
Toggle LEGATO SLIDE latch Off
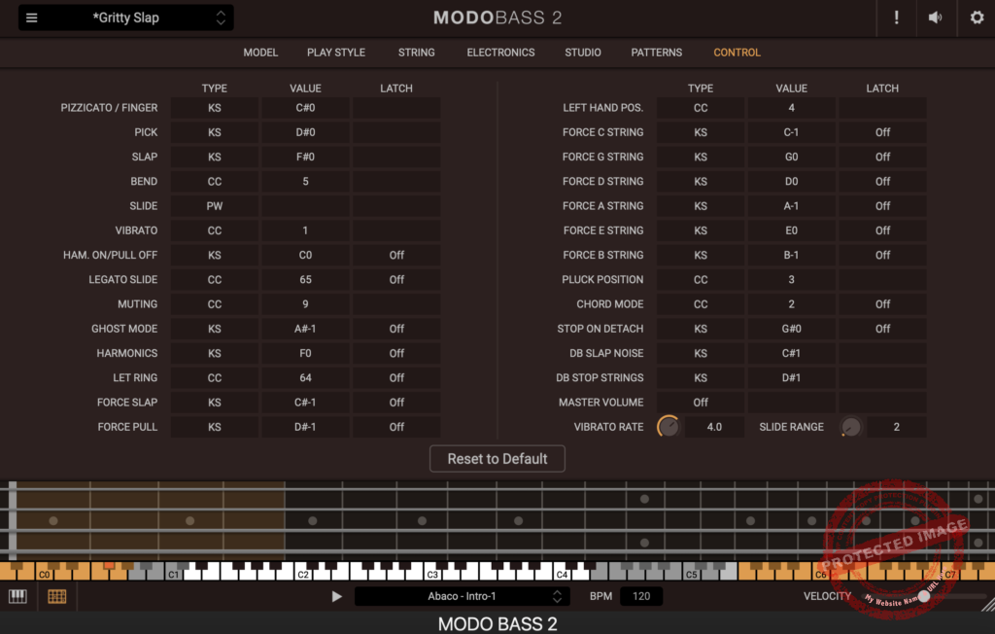pyautogui.click(x=396, y=279)
